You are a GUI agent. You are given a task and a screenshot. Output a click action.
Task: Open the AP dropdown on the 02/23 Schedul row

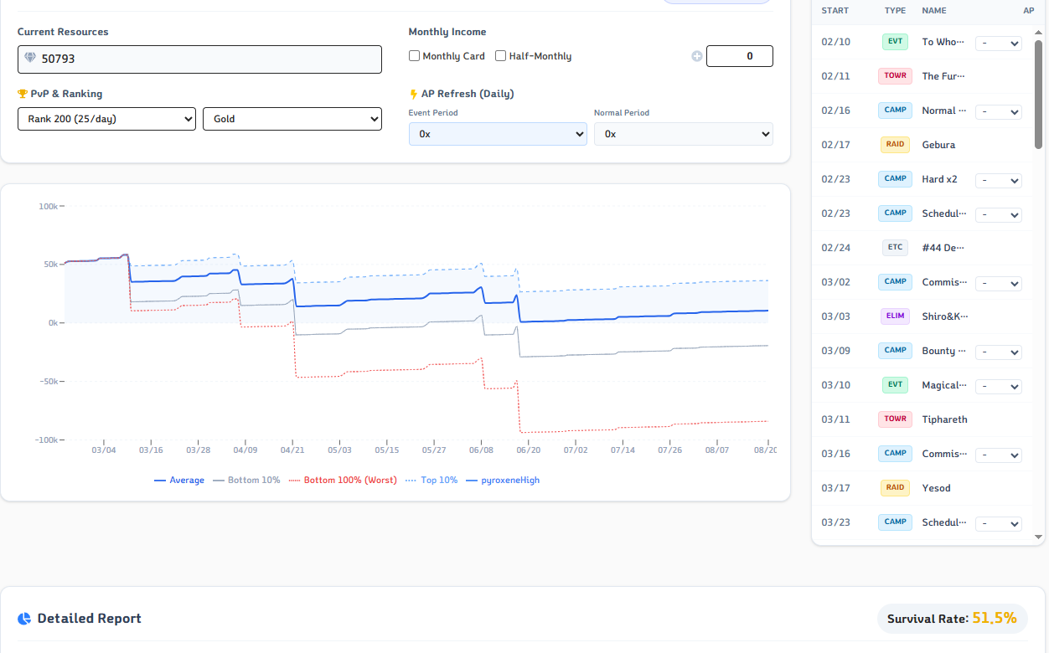click(999, 215)
